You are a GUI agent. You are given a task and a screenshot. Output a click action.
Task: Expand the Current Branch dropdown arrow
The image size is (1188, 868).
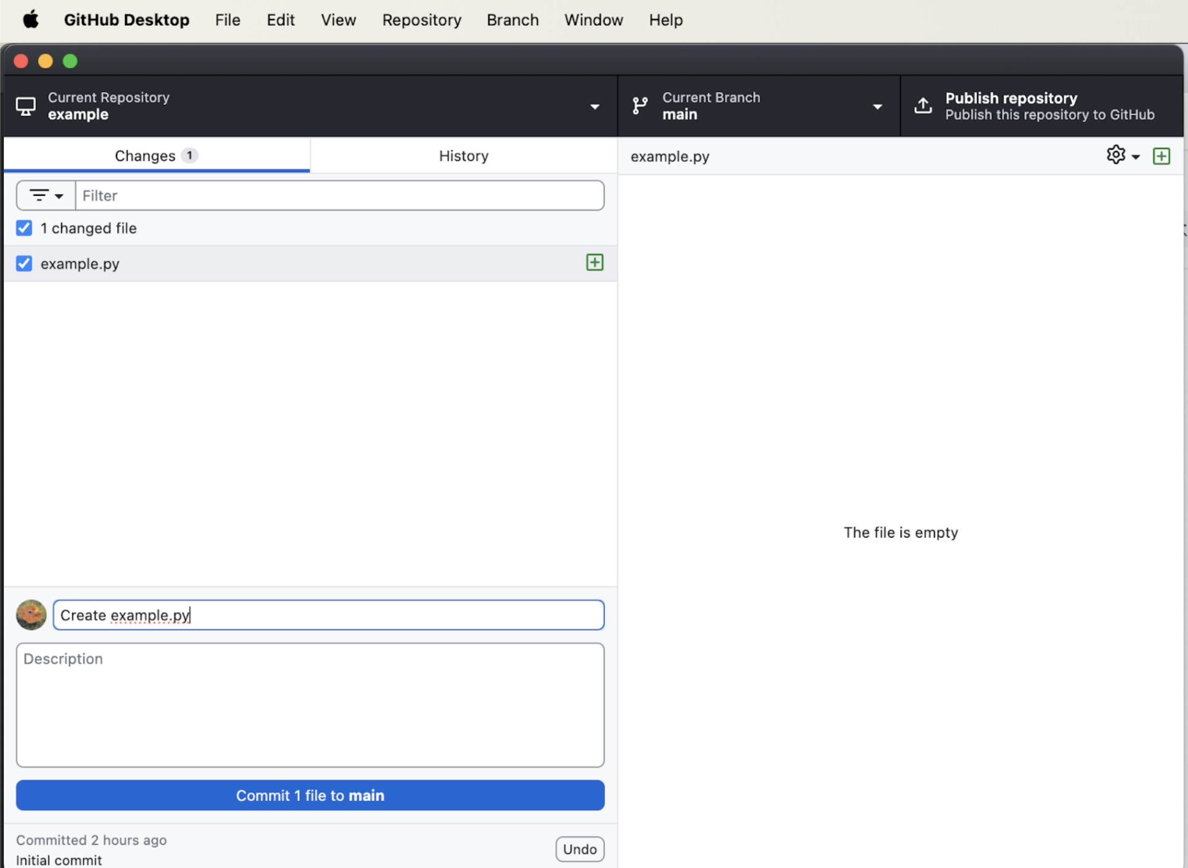(x=877, y=107)
